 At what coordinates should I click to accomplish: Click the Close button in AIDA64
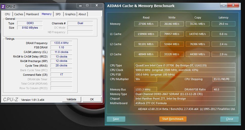(229, 119)
